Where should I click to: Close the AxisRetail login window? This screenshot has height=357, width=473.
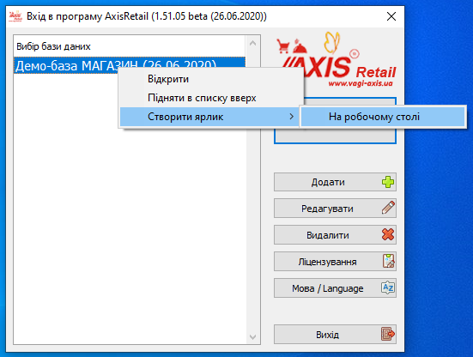tap(391, 16)
